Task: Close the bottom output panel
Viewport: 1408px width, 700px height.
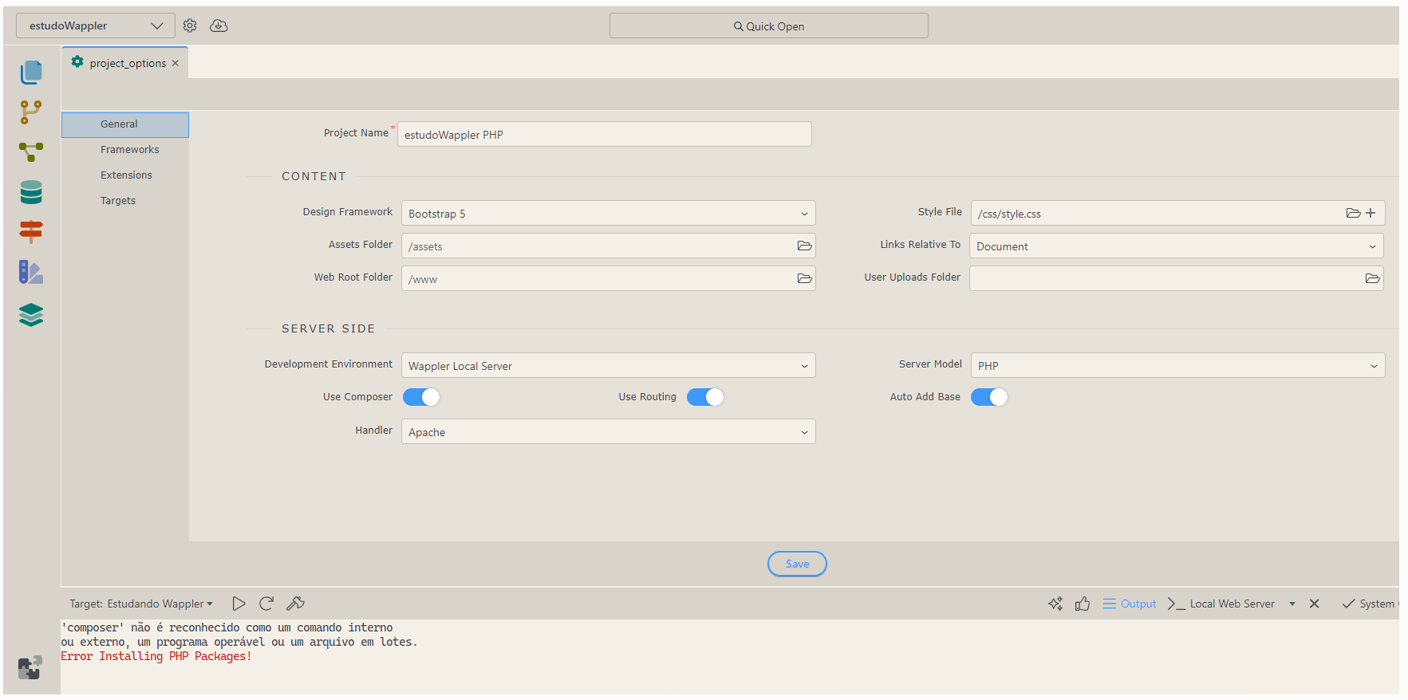Action: click(1314, 604)
